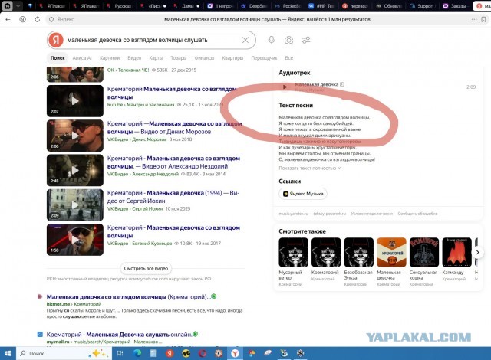
Task: Open the orange Маленькая девочка cover
Action: coord(391,252)
